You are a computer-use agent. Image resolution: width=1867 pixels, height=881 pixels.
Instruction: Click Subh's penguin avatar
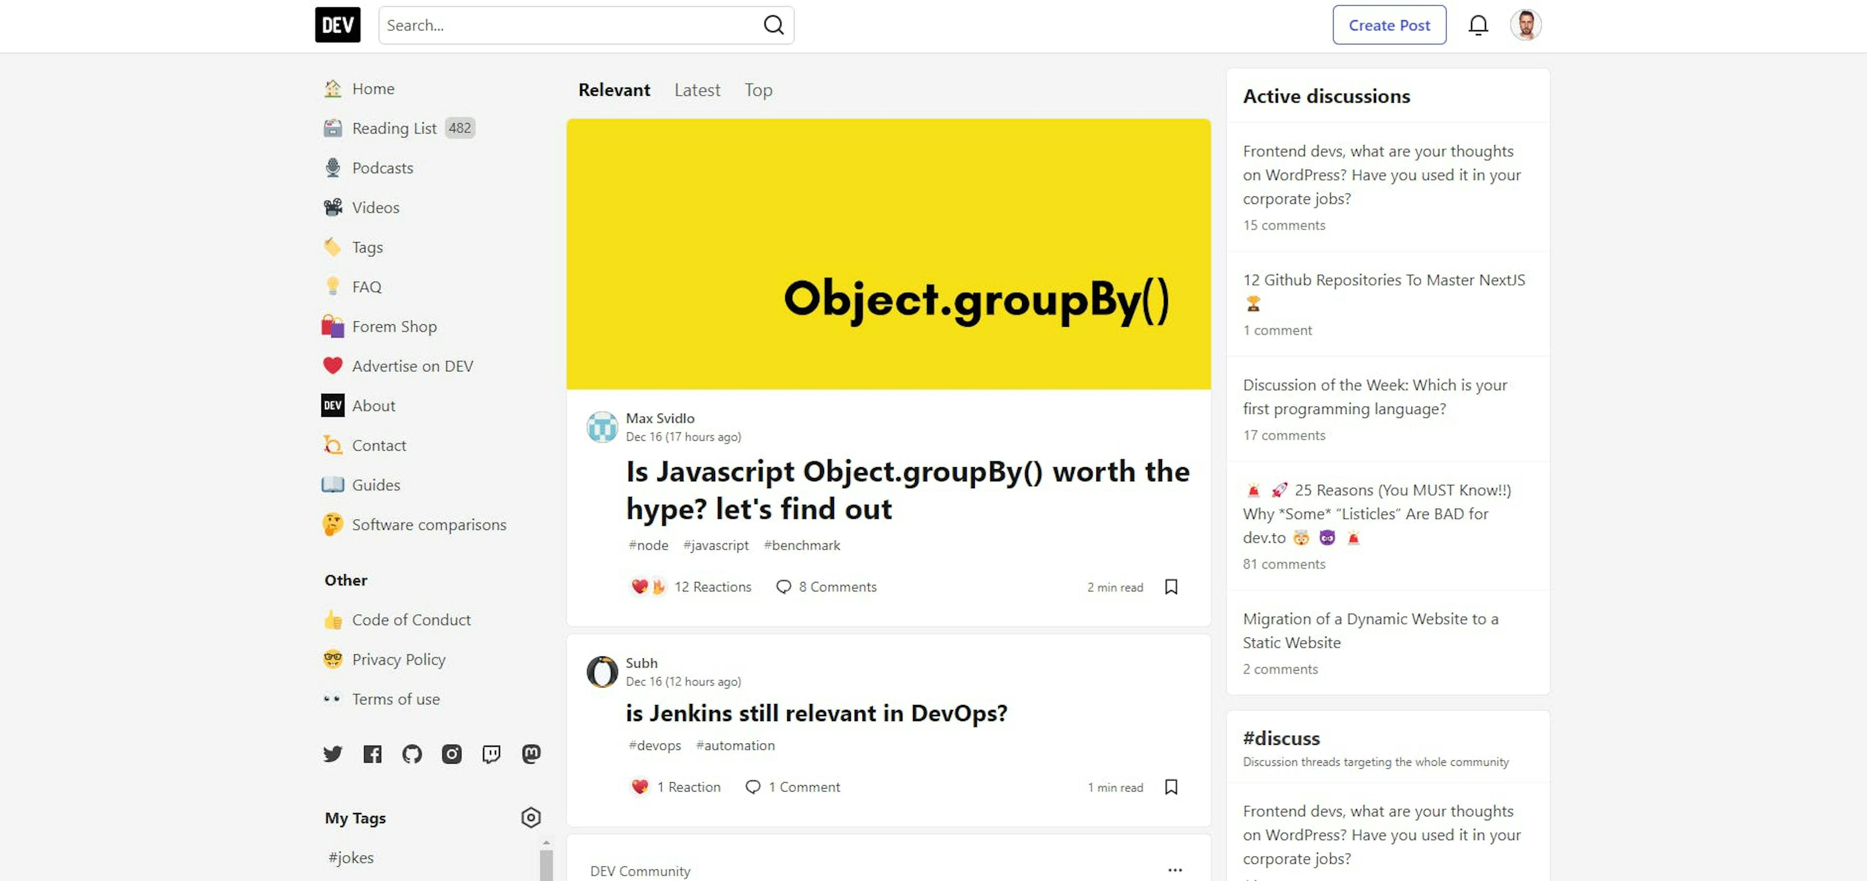pyautogui.click(x=601, y=671)
